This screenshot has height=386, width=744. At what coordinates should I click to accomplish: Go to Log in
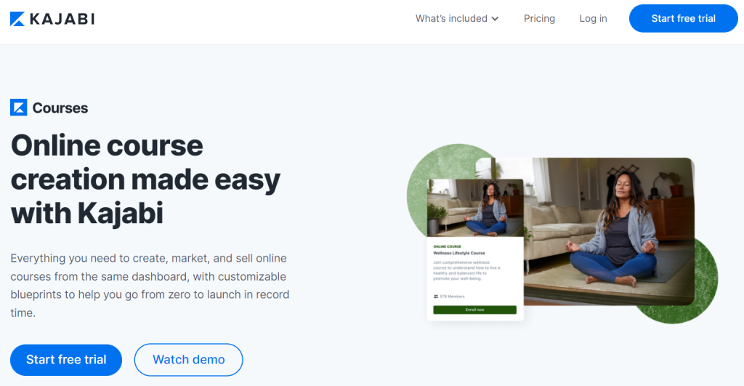coord(593,18)
